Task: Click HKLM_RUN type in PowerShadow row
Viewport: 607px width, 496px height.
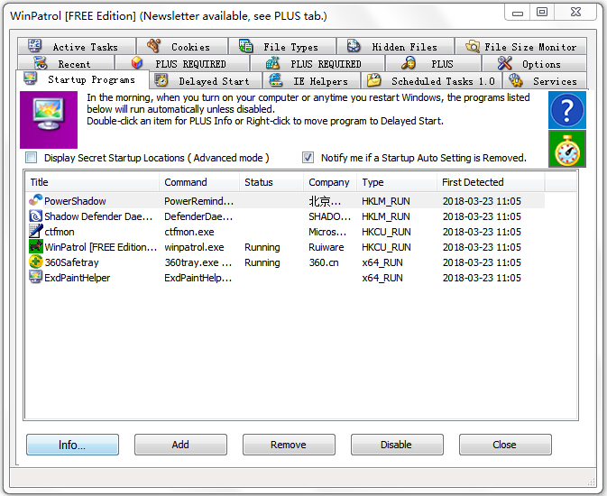Action: click(386, 201)
